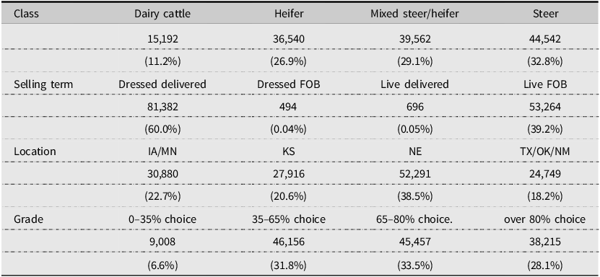Select the IA/MN location cell
The image size is (600, 277).
(x=162, y=151)
